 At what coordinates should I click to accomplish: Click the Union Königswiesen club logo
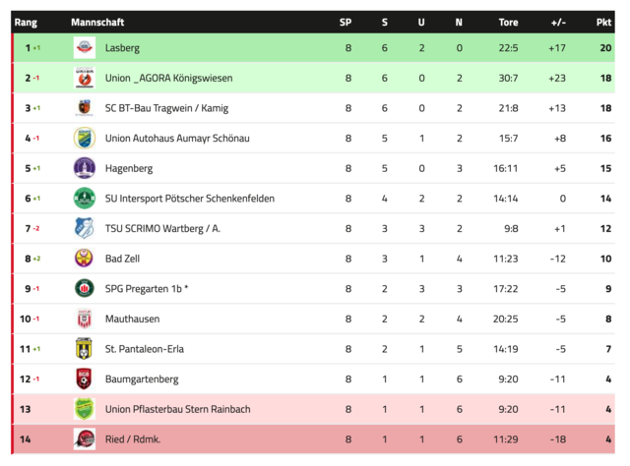(x=85, y=78)
